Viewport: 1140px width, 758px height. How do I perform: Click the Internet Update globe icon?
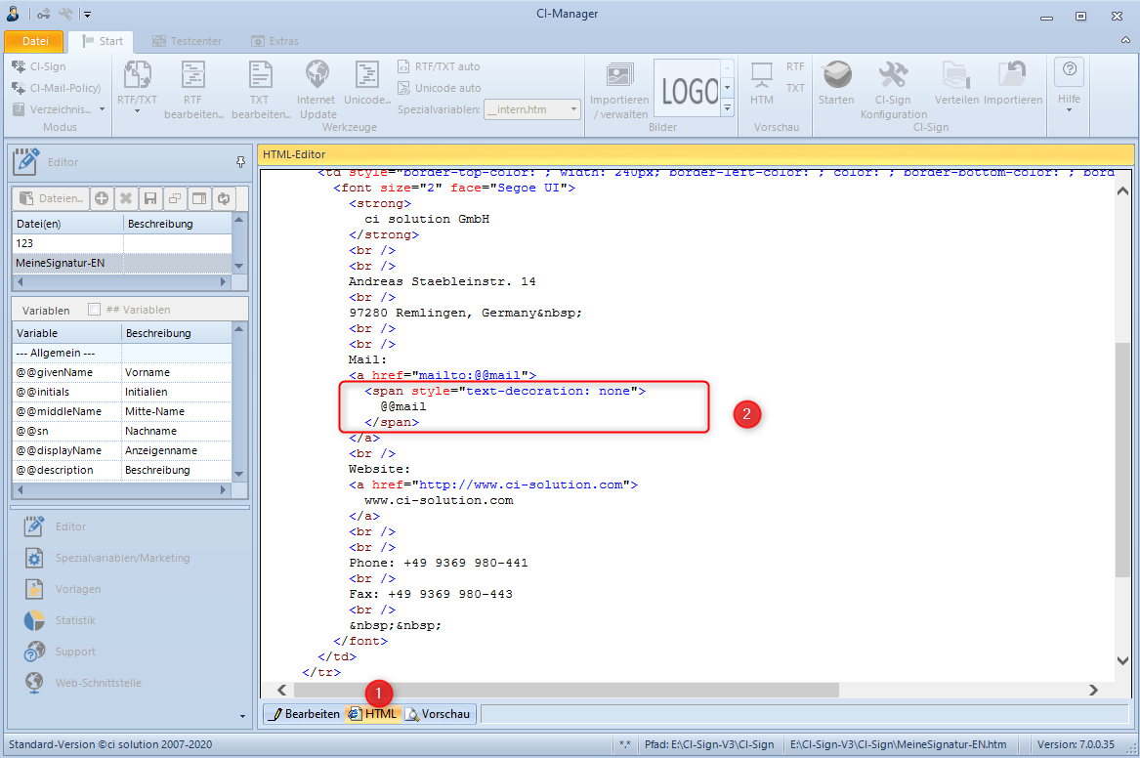(x=317, y=75)
